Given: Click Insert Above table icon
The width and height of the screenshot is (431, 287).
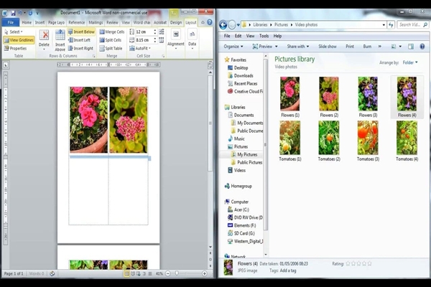Looking at the screenshot, I should tap(60, 40).
